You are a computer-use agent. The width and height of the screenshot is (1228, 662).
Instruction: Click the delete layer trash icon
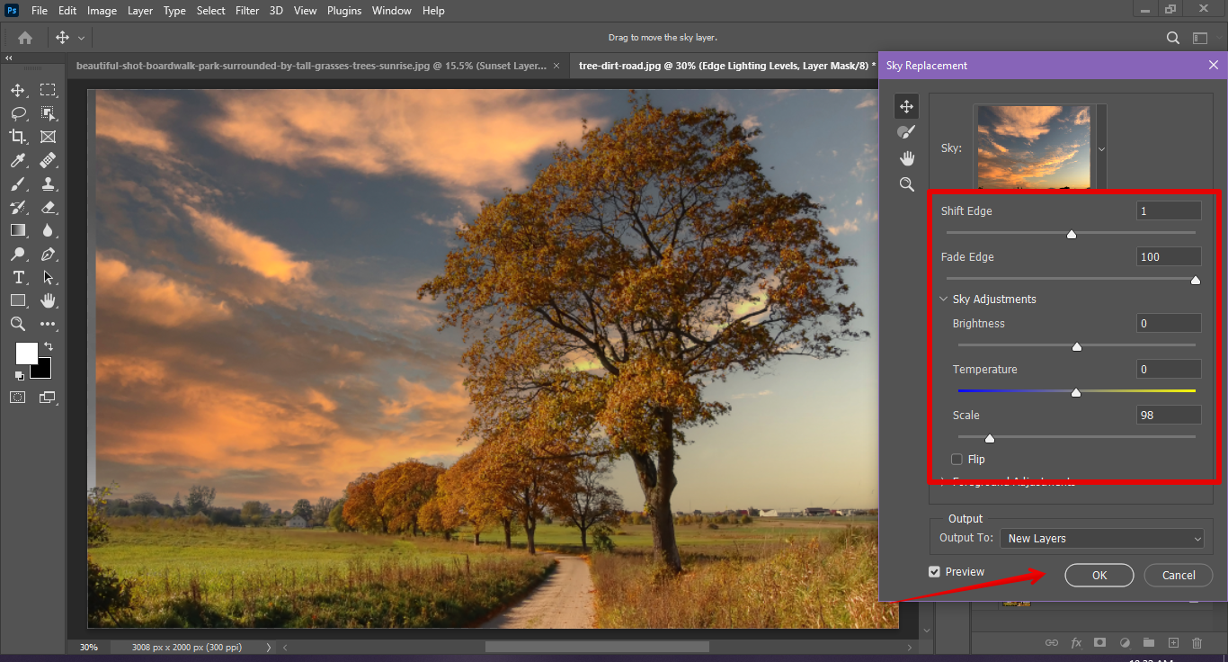click(x=1197, y=643)
